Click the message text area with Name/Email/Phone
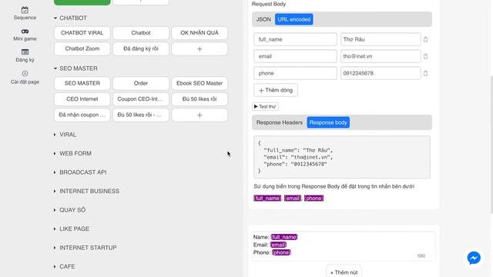The width and height of the screenshot is (493, 277). pyautogui.click(x=344, y=246)
